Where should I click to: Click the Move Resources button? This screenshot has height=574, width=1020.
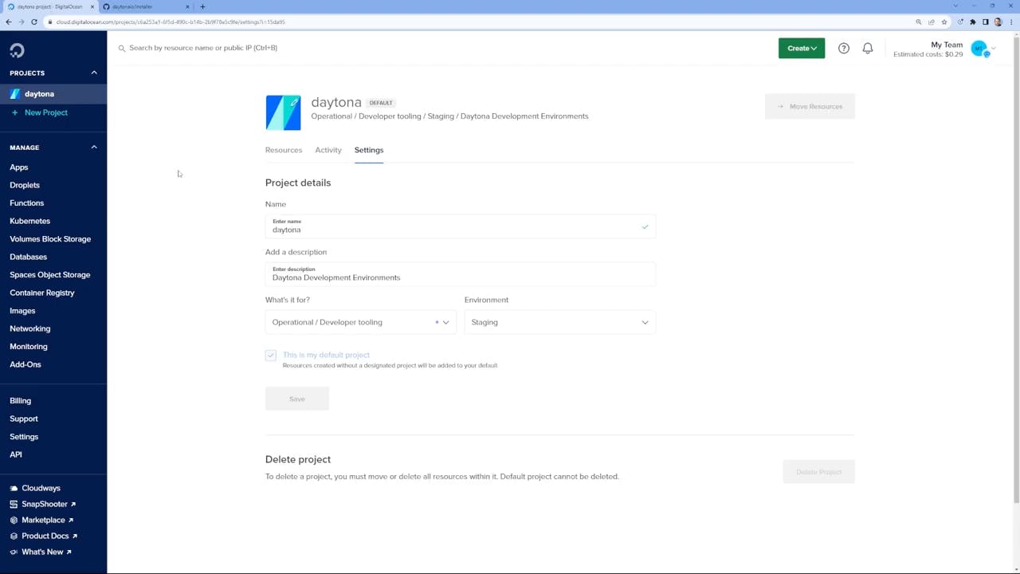810,106
